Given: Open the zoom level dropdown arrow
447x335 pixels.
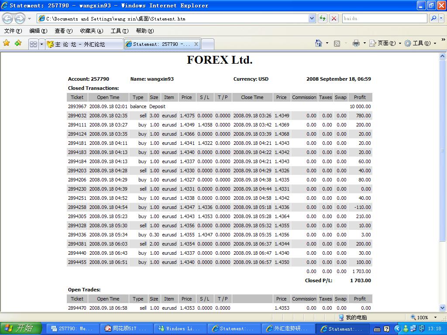Looking at the screenshot, I should pos(435,318).
